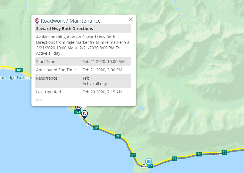
Task: Click the Route 1 shield near mile 96
Action: [144, 166]
